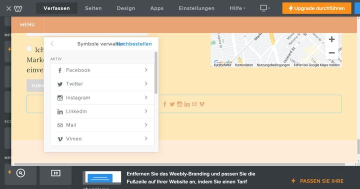360x189 pixels.
Task: Click the page LinkedIn social icon
Action: coord(187,104)
